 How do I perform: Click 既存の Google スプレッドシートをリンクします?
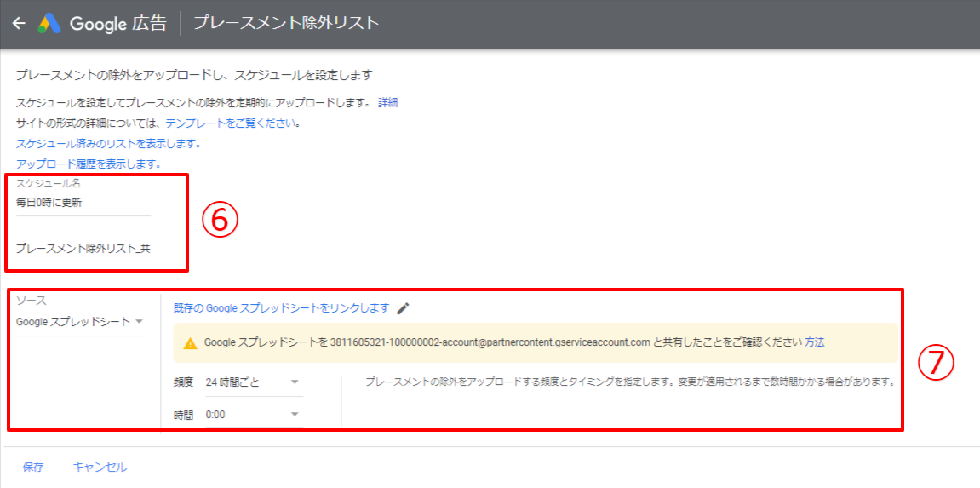point(281,308)
